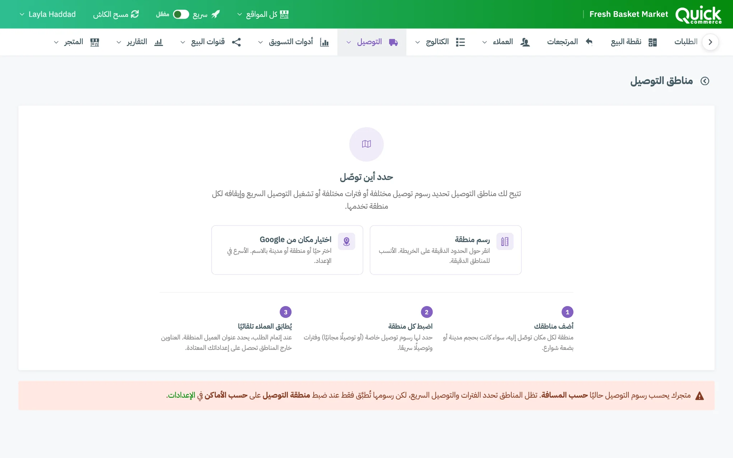Click the warning triangle icon in alert

[x=700, y=396]
